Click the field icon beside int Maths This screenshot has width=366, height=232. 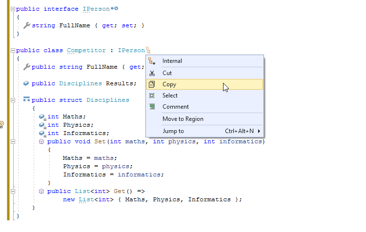click(42, 117)
